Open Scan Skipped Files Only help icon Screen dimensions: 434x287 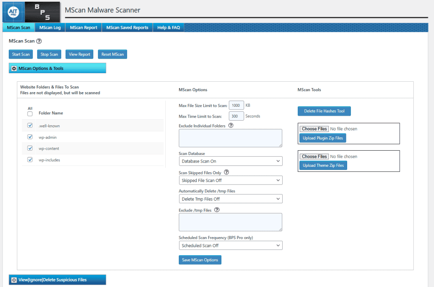(226, 172)
